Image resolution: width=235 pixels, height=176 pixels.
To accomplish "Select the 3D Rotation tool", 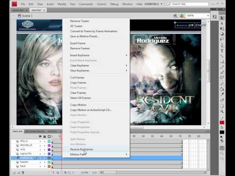I will [x=222, y=34].
